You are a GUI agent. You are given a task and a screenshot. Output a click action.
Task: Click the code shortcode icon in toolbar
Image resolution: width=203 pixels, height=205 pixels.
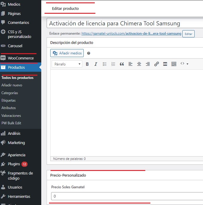coord(182,64)
